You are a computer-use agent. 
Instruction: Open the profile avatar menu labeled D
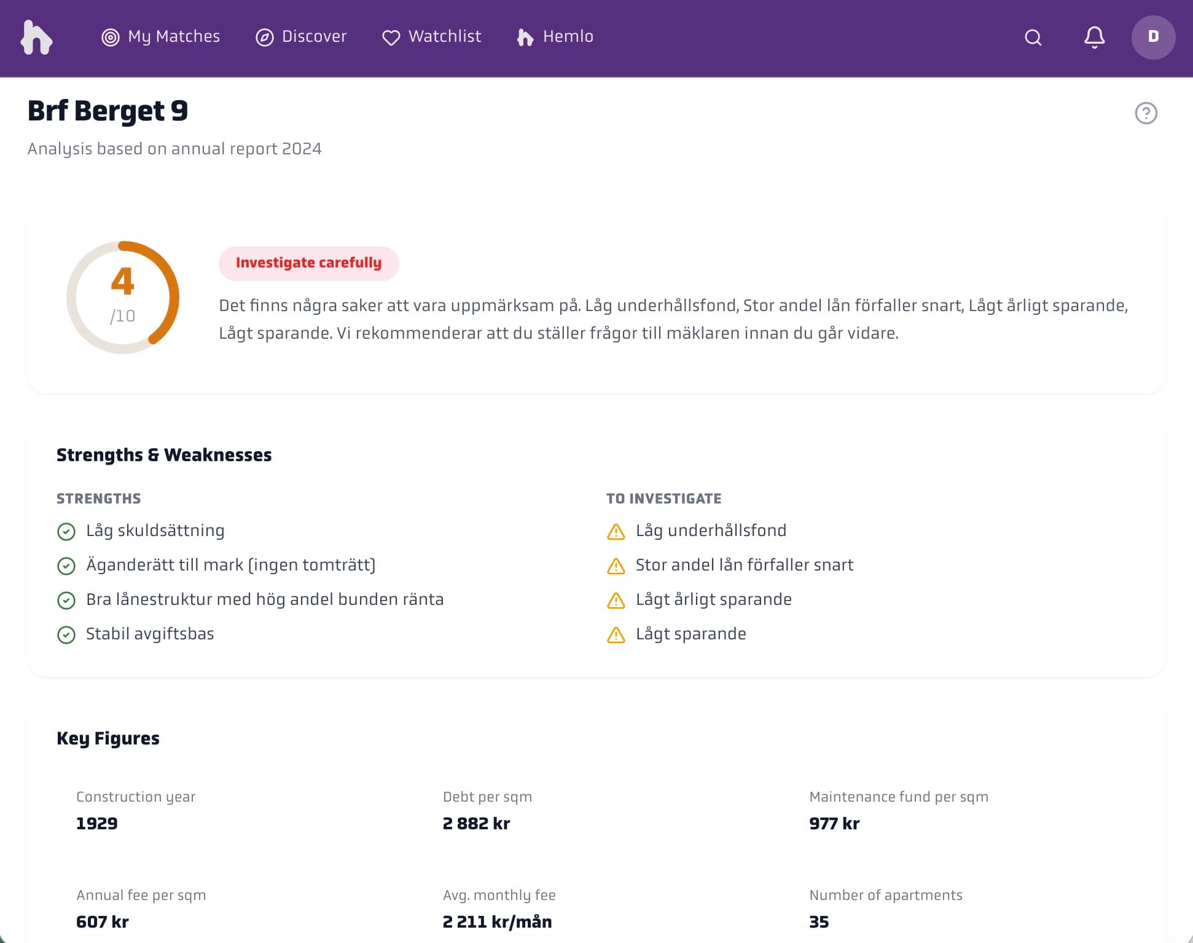coord(1153,37)
